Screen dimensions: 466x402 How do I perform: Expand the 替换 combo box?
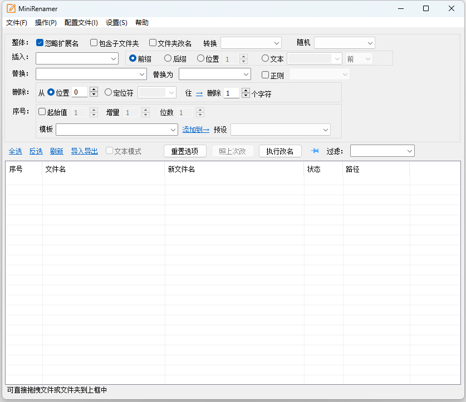(x=142, y=74)
